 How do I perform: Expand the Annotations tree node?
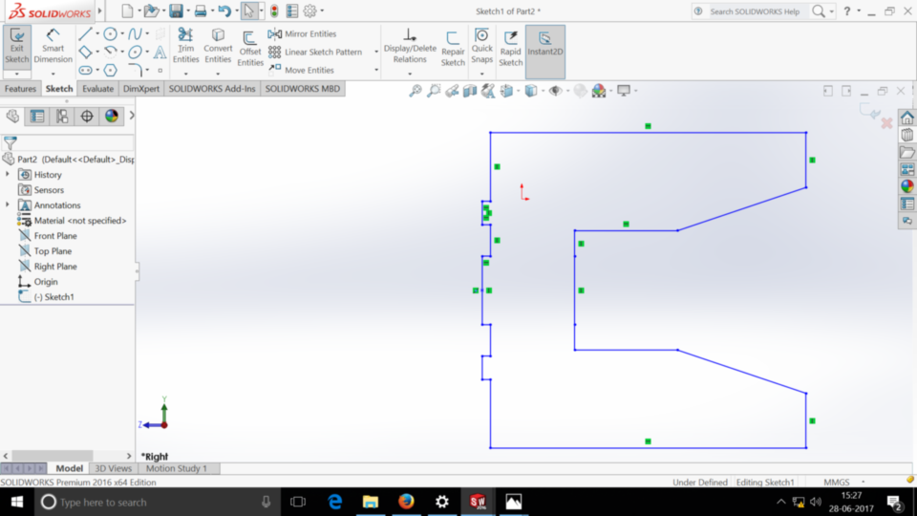coord(8,204)
